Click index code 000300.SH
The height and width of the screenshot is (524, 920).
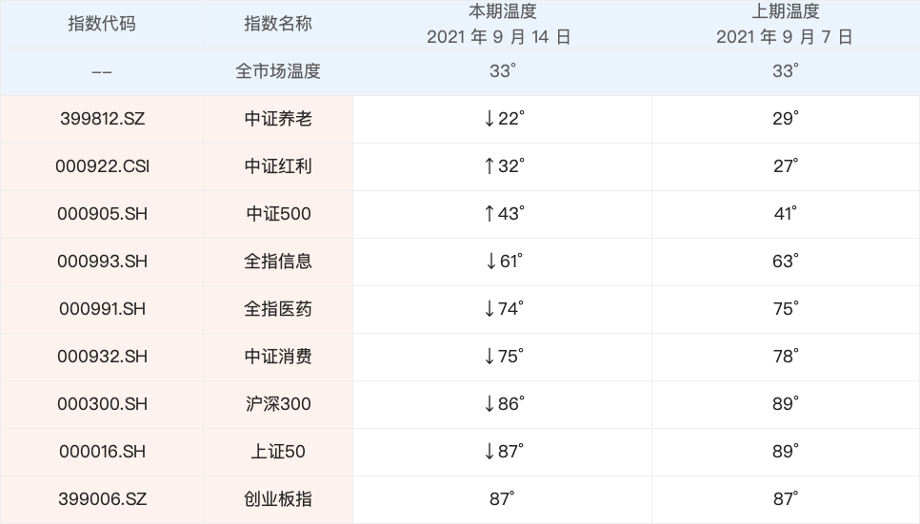pos(102,404)
